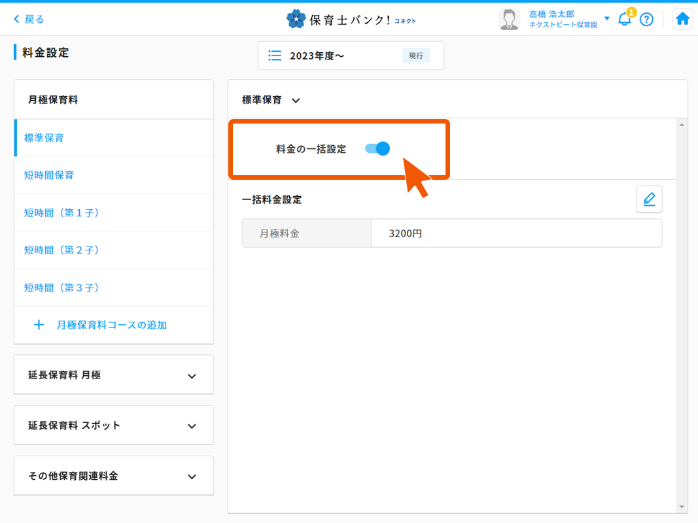Screen dimensions: 698x523
Task: Click the pencil edit icon for bulk fee
Action: pyautogui.click(x=649, y=199)
